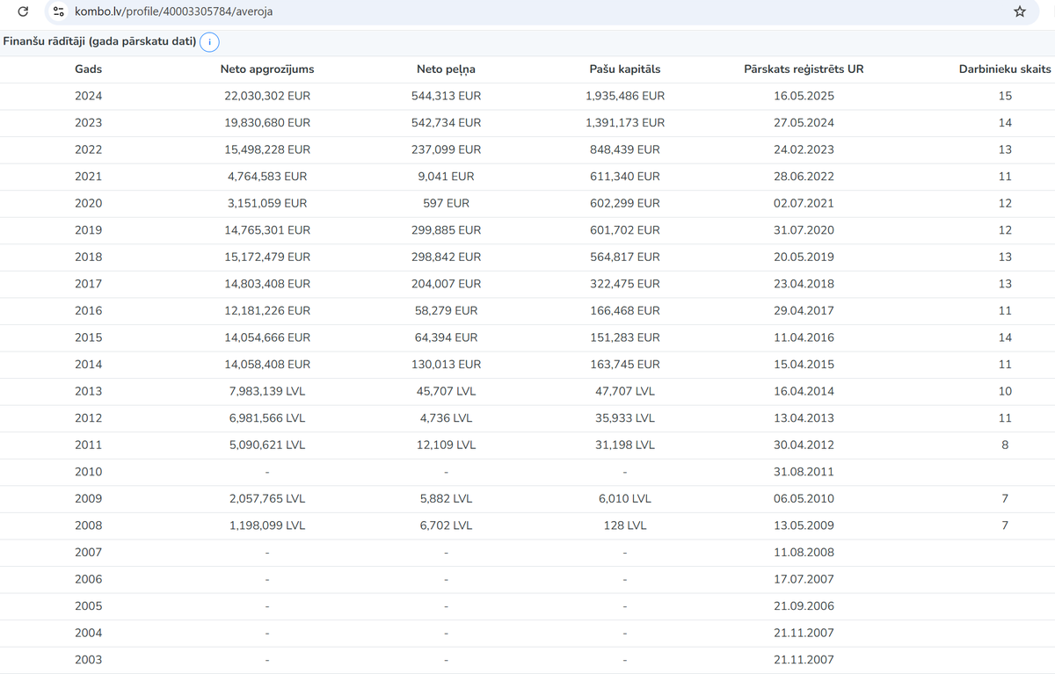Screen dimensions: 1055x674
Task: Select equity value 1,391,173 EUR
Action: pos(625,123)
